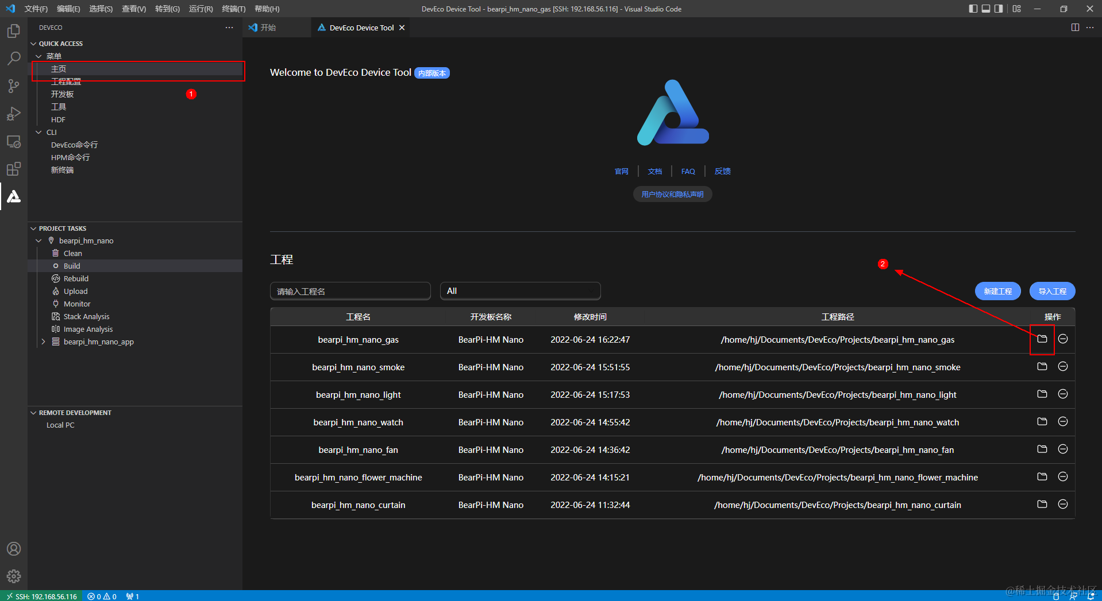Remove bearpi_hm_nano_watch via minus icon
1102x601 pixels.
[1063, 421]
